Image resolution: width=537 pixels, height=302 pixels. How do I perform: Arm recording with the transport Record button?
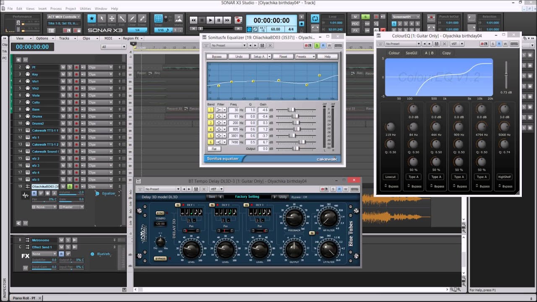pos(238,20)
